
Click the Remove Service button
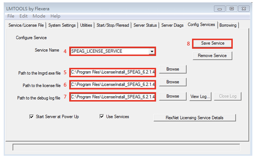(x=212, y=56)
